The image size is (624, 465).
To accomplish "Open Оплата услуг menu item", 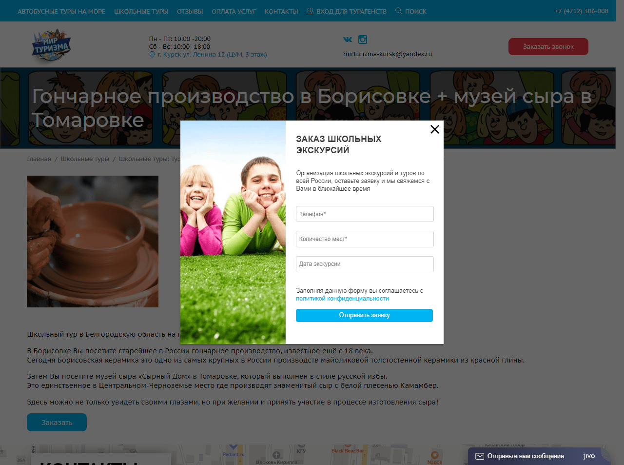I will pyautogui.click(x=234, y=11).
